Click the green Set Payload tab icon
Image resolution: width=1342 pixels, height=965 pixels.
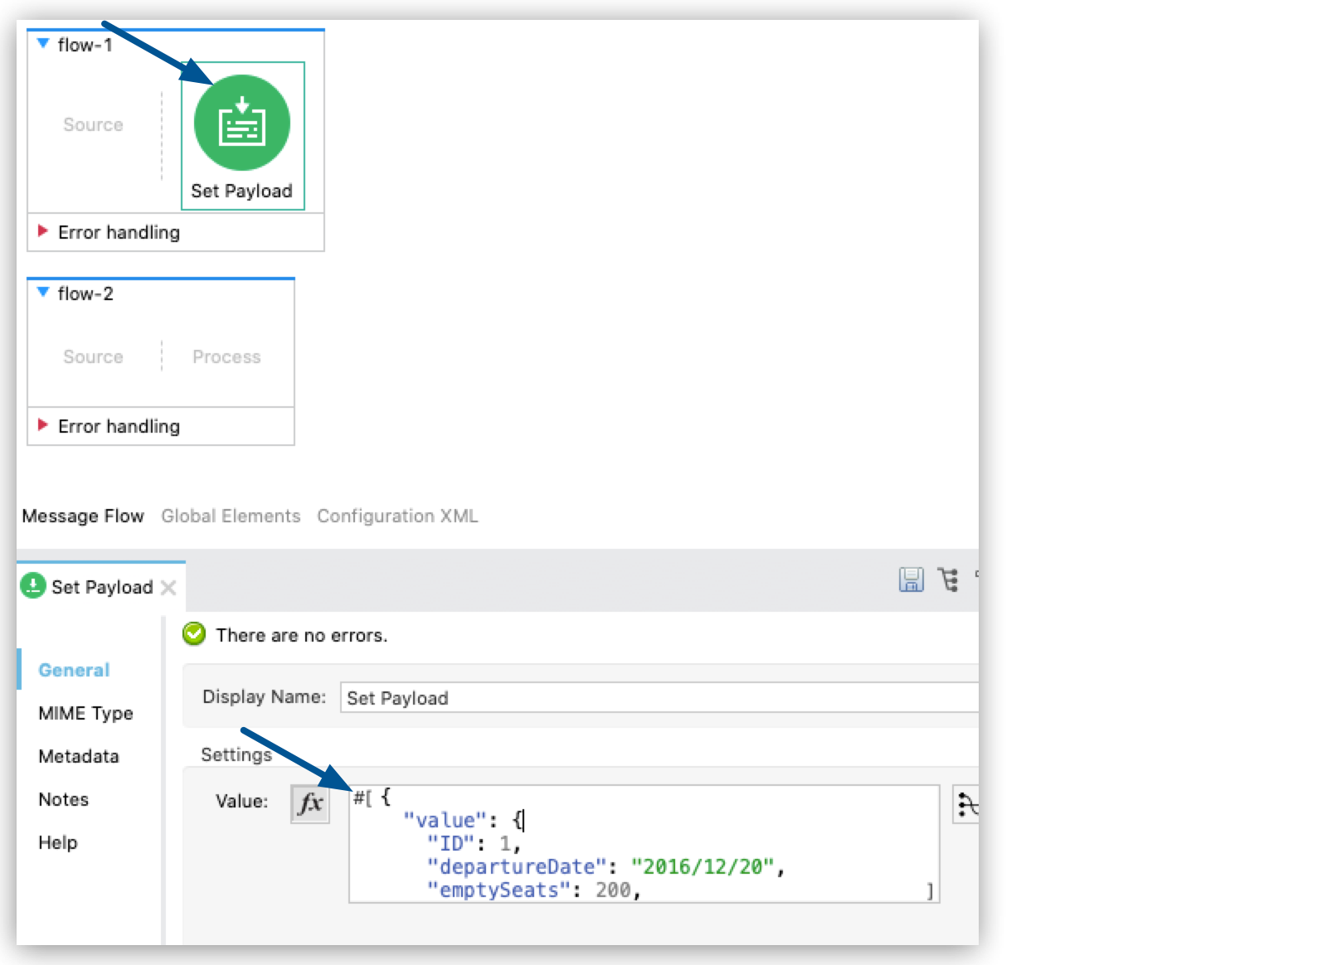click(32, 586)
